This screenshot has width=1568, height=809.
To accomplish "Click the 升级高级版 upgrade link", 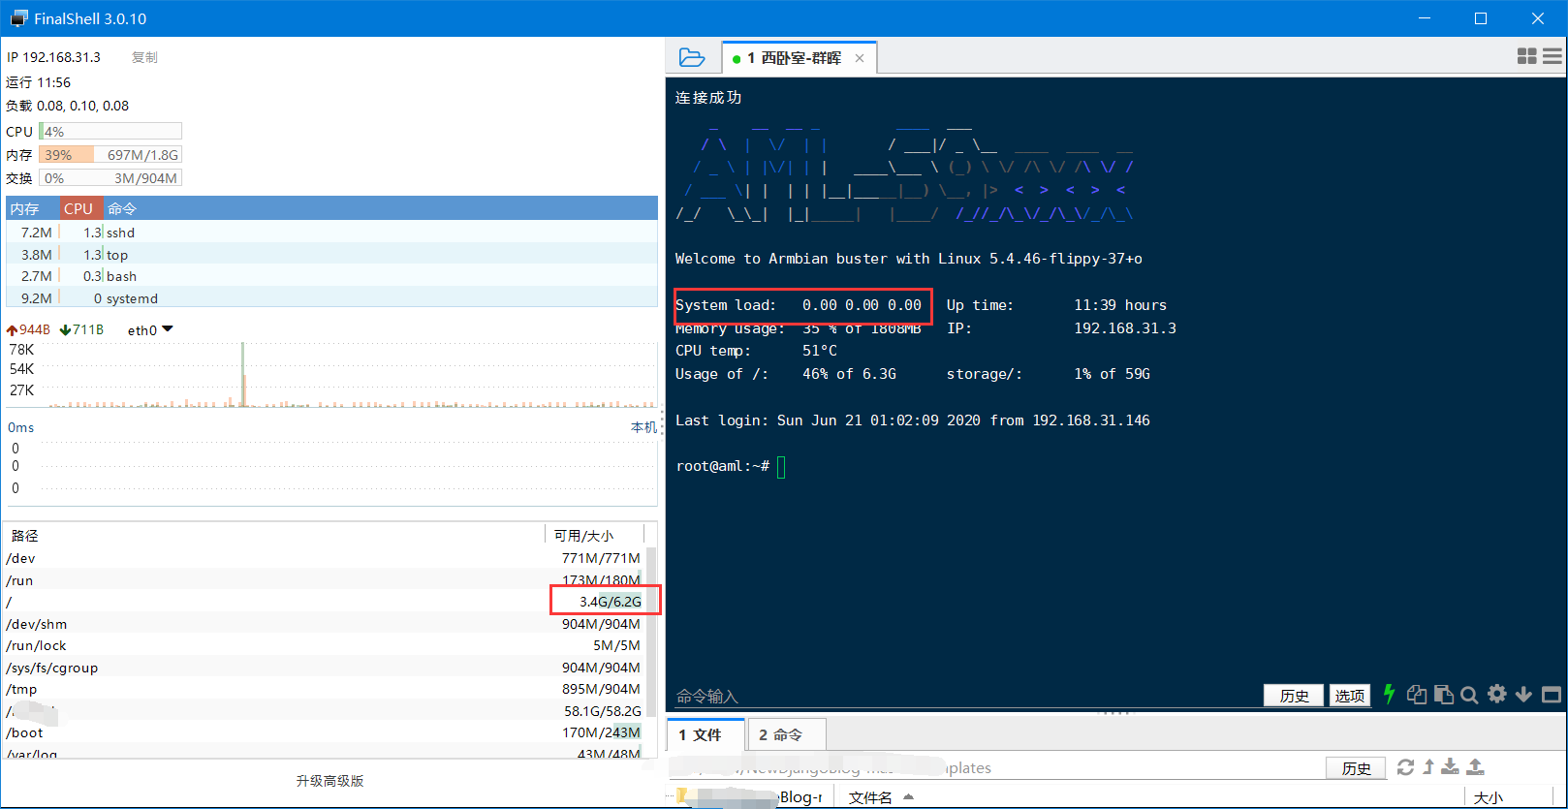I will [329, 781].
